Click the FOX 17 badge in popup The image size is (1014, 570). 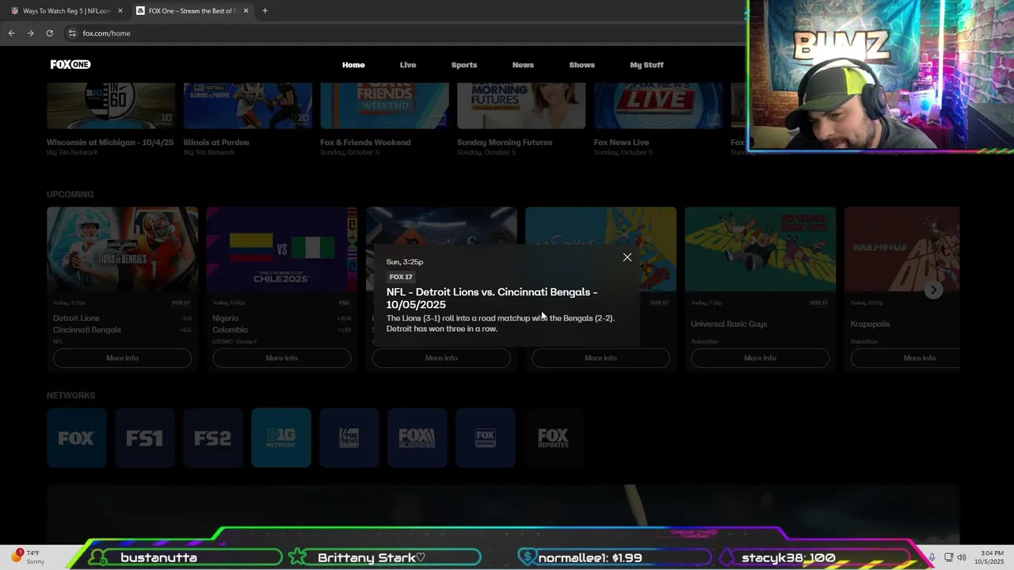401,277
